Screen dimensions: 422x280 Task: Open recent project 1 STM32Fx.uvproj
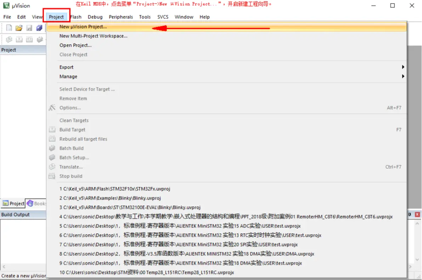pos(226,189)
